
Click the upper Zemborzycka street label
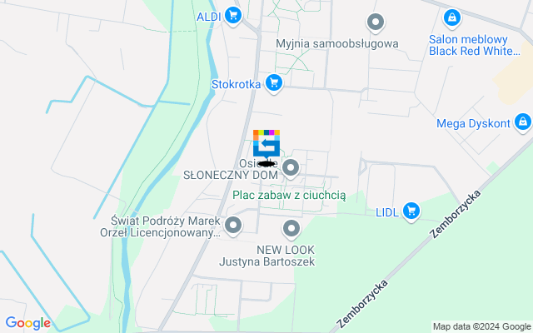456,215
